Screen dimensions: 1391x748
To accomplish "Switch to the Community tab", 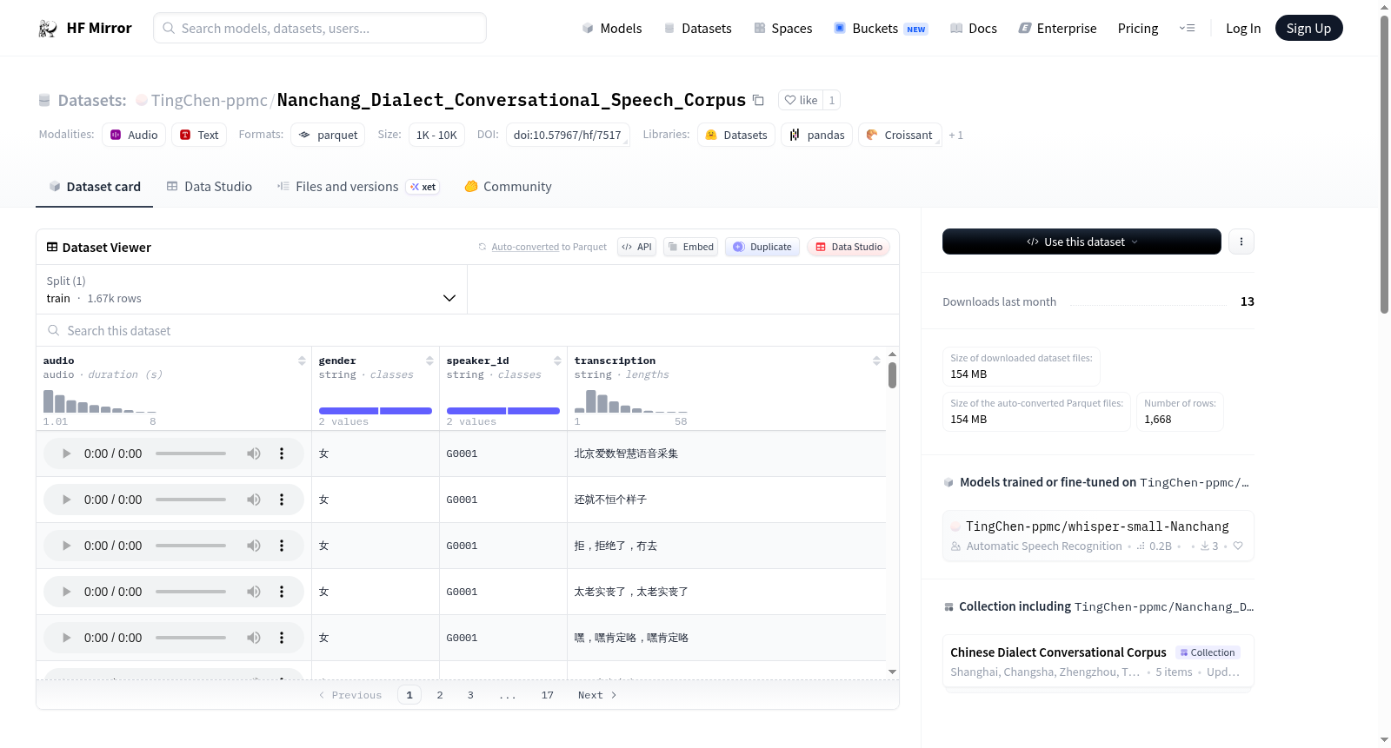I will click(508, 187).
